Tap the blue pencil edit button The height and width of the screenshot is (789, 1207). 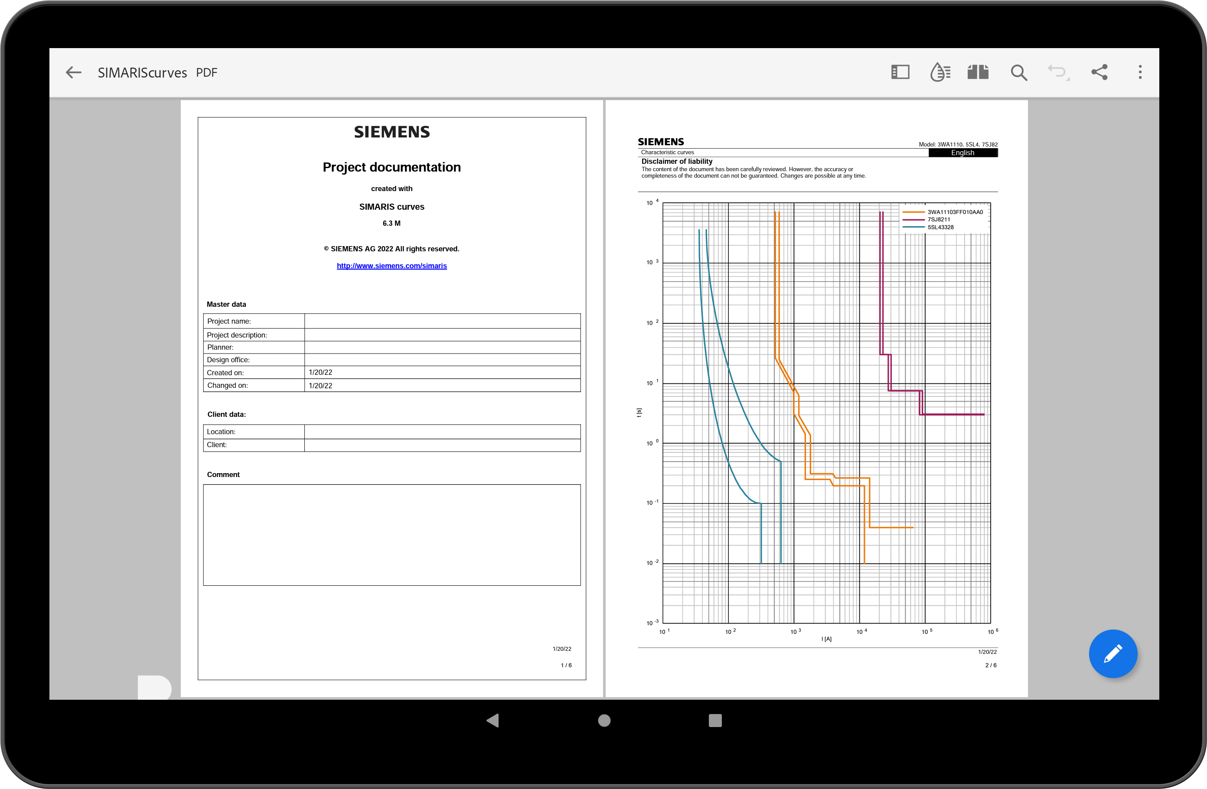(x=1112, y=653)
